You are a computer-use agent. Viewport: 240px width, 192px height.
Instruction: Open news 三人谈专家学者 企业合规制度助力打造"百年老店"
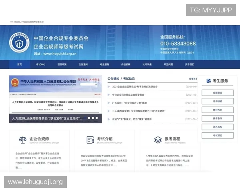[x=139, y=111]
